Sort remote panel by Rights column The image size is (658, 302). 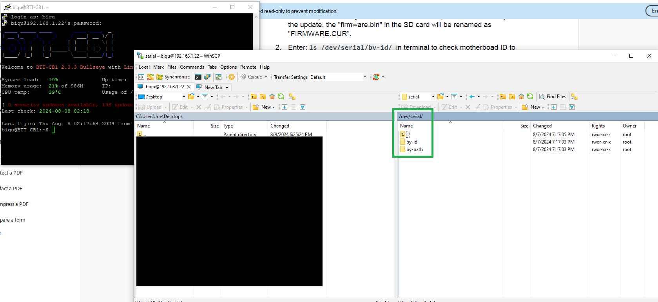coord(598,126)
